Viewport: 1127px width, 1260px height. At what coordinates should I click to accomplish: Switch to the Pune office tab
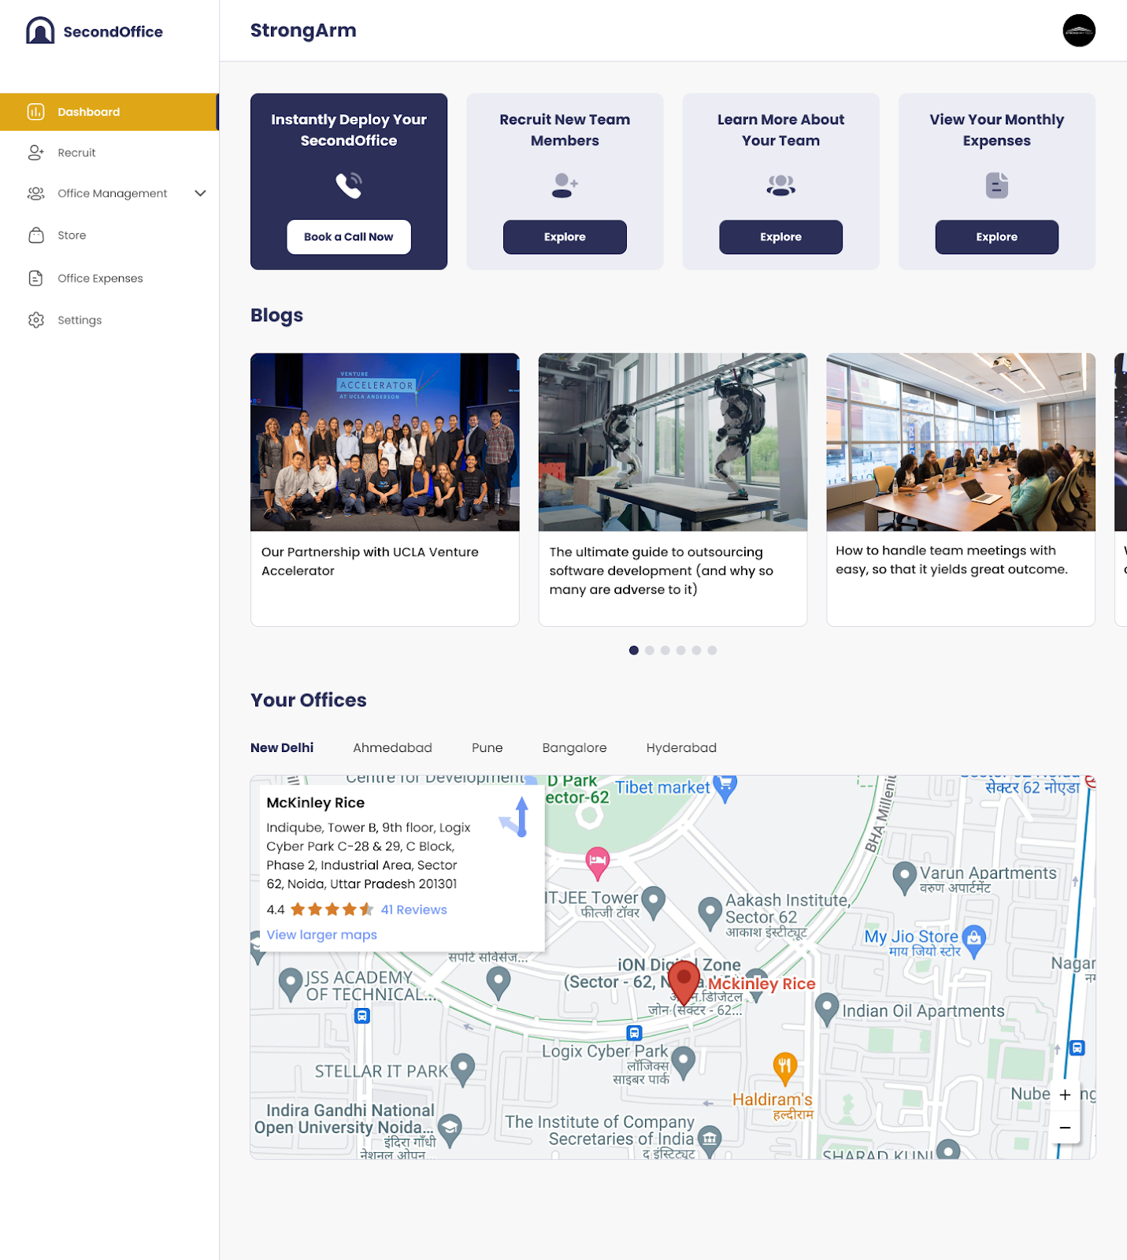(x=487, y=747)
